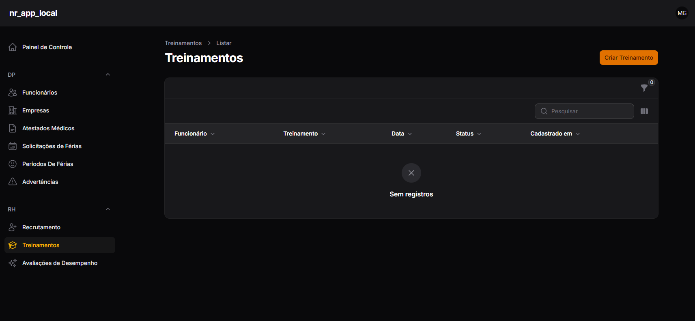Click the Criar Treinamento button
695x321 pixels.
628,58
